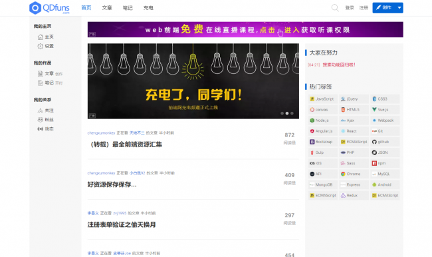
Task: Click the QDfuns logo
Action: (49, 8)
